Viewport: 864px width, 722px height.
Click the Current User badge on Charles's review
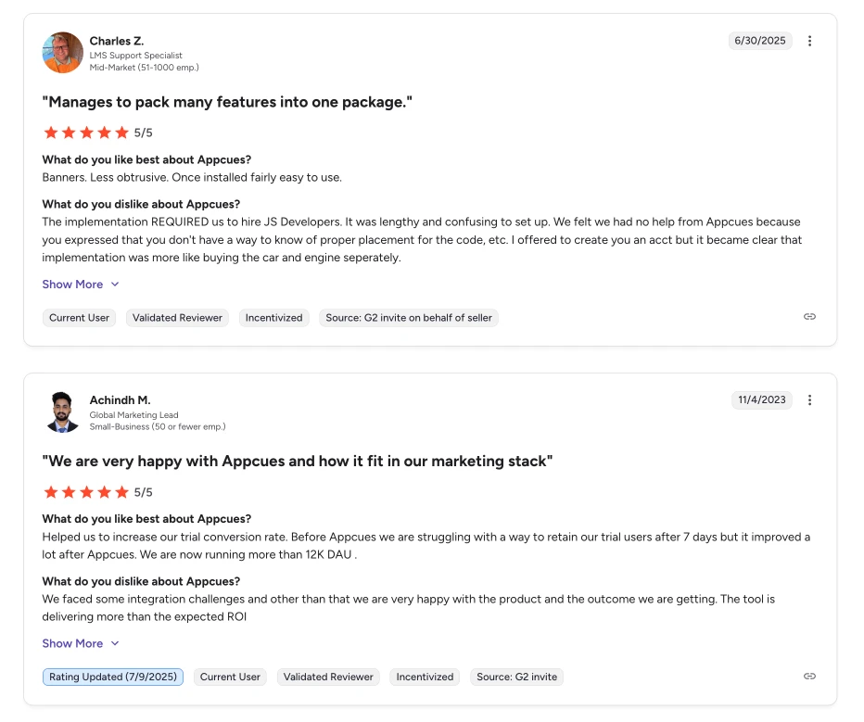[x=79, y=317]
